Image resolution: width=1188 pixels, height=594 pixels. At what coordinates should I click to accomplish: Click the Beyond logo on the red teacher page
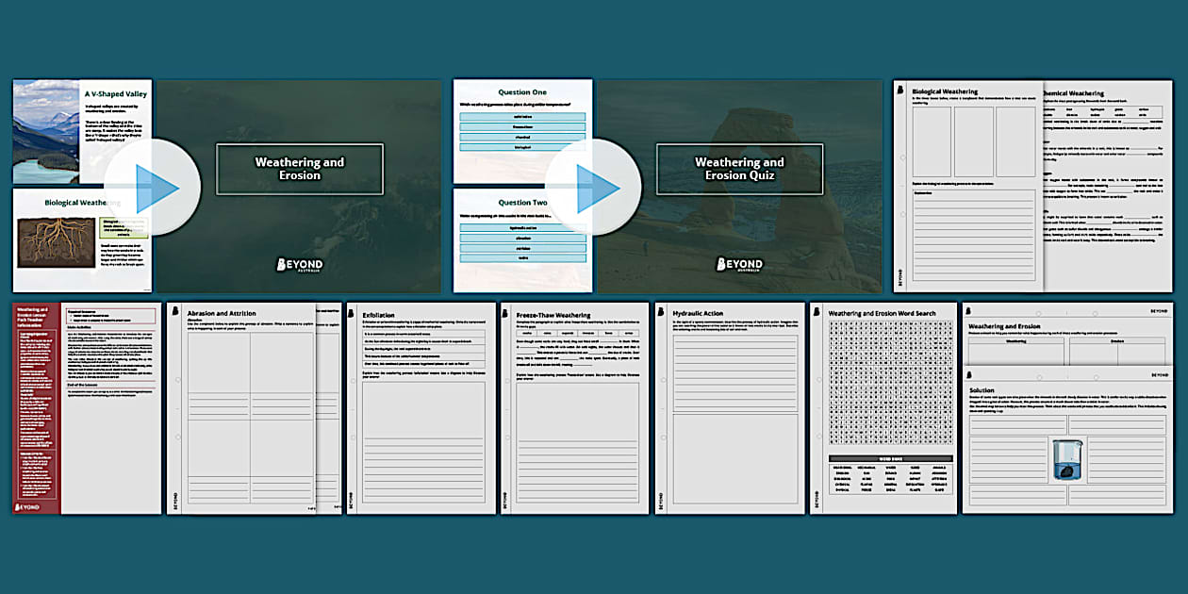pyautogui.click(x=27, y=506)
